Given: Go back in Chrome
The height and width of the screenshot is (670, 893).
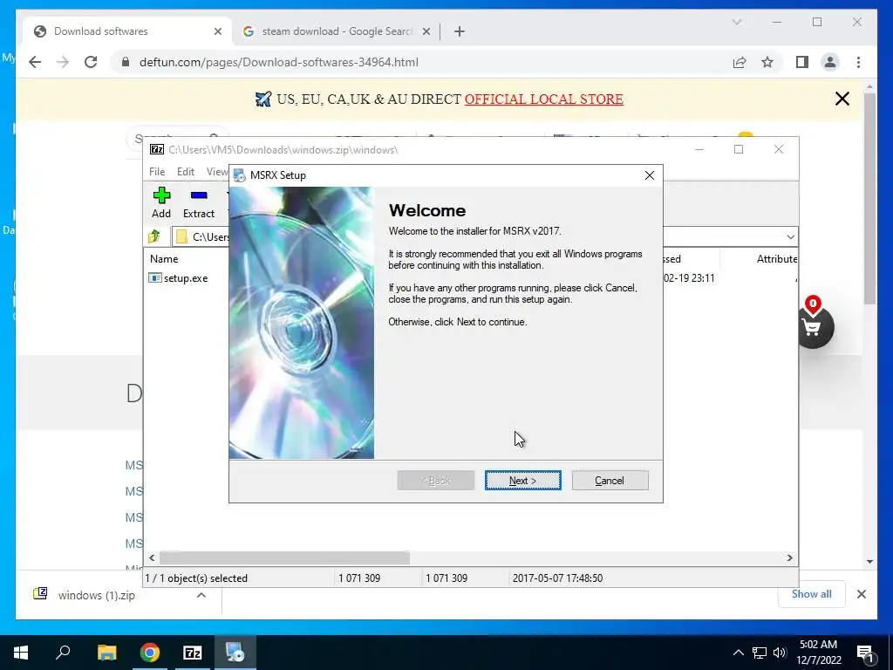Looking at the screenshot, I should point(35,62).
